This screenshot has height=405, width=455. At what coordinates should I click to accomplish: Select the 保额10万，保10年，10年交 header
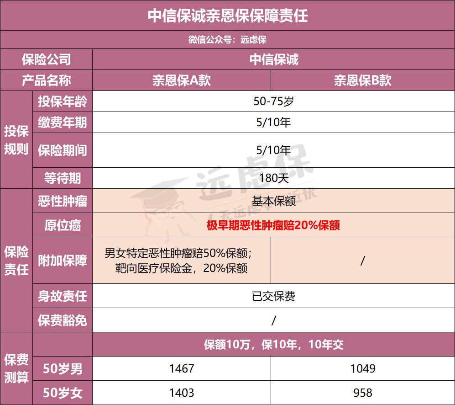click(273, 345)
